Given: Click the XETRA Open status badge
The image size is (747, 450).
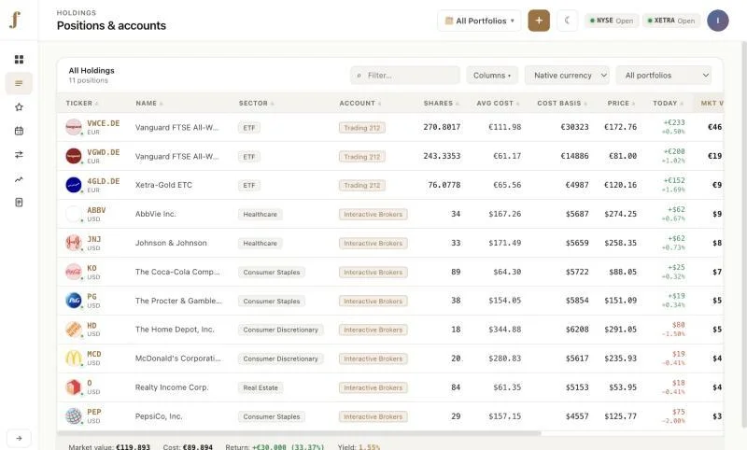Looking at the screenshot, I should pos(671,21).
